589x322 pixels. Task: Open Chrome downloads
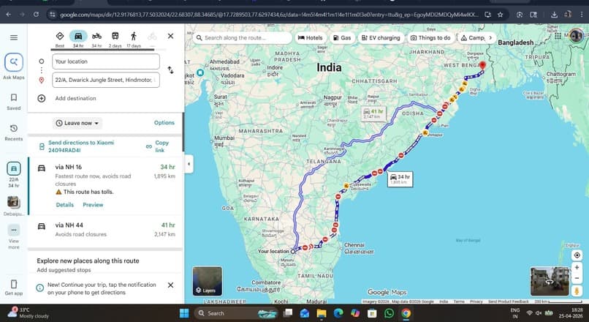tap(554, 15)
